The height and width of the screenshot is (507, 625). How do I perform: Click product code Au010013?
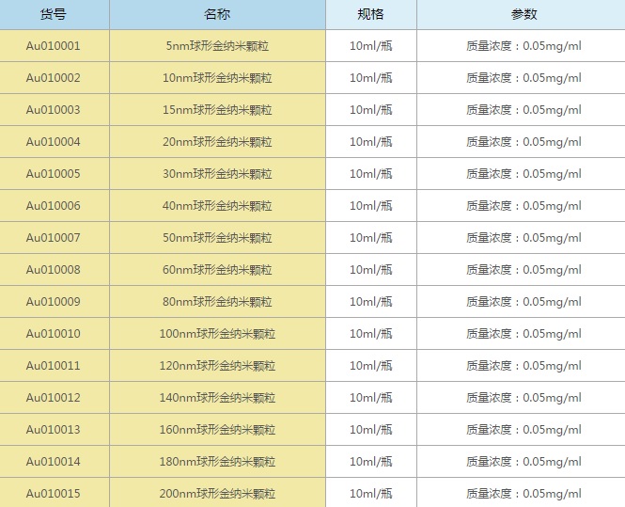pyautogui.click(x=54, y=430)
